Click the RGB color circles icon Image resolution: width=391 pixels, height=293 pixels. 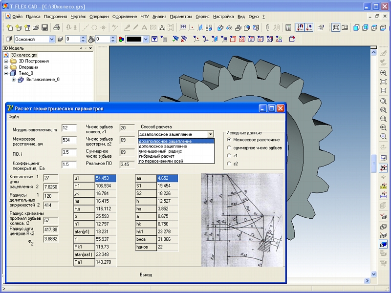pos(121,39)
